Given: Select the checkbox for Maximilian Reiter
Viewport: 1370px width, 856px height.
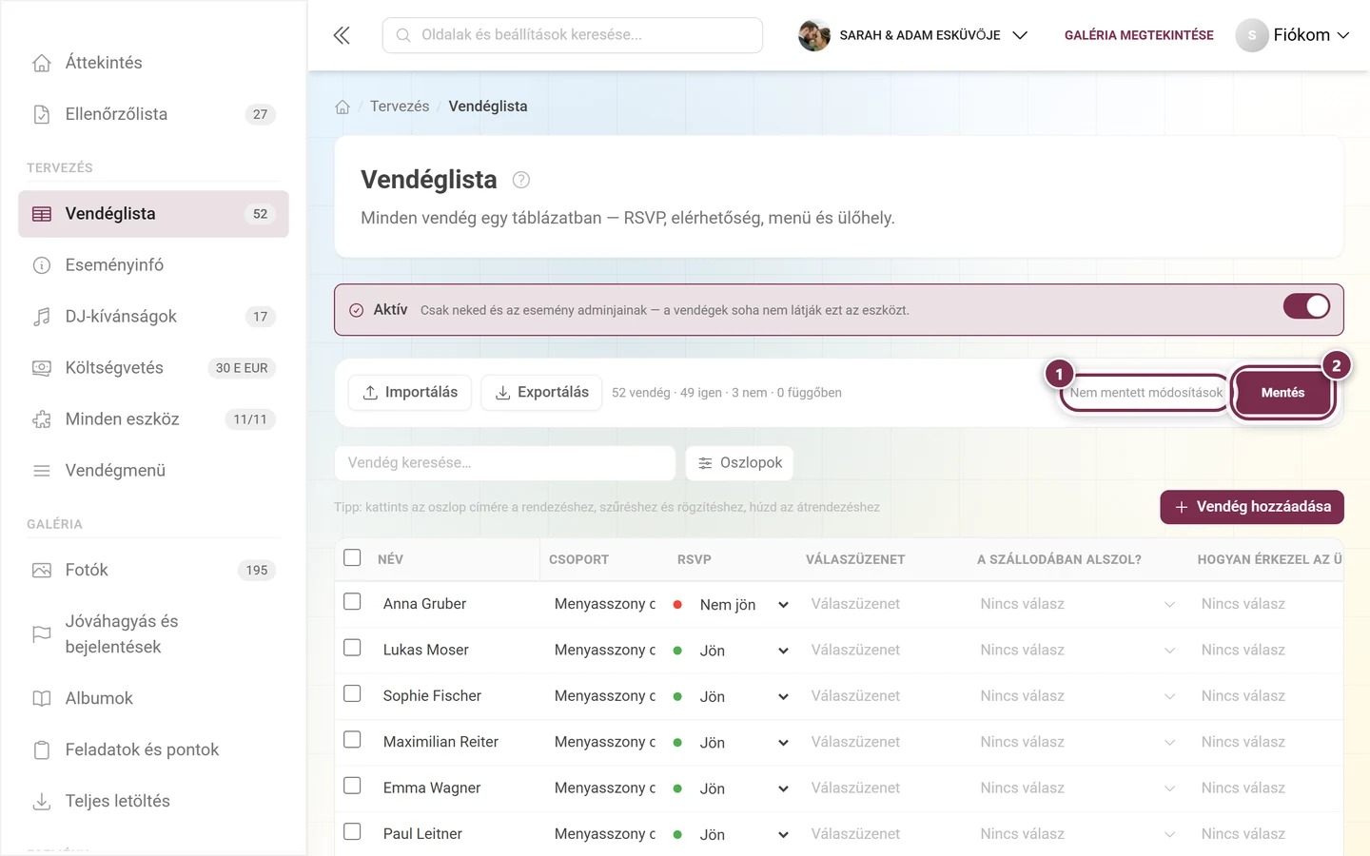Looking at the screenshot, I should click(352, 740).
